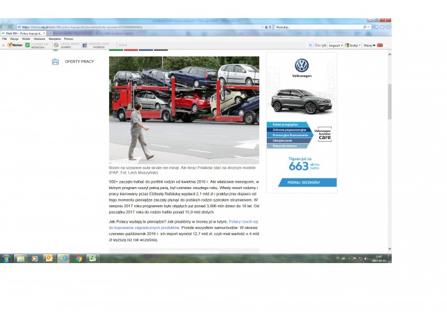Open the Tools gear icon
Viewport: 447px width, 335px height.
tap(387, 27)
